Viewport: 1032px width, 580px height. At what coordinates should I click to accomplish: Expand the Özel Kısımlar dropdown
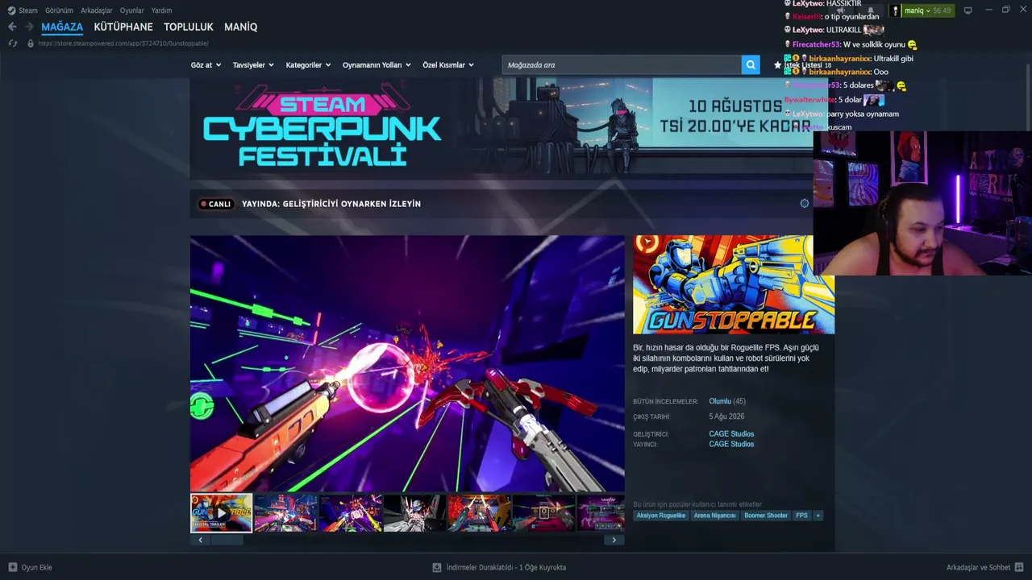[448, 65]
